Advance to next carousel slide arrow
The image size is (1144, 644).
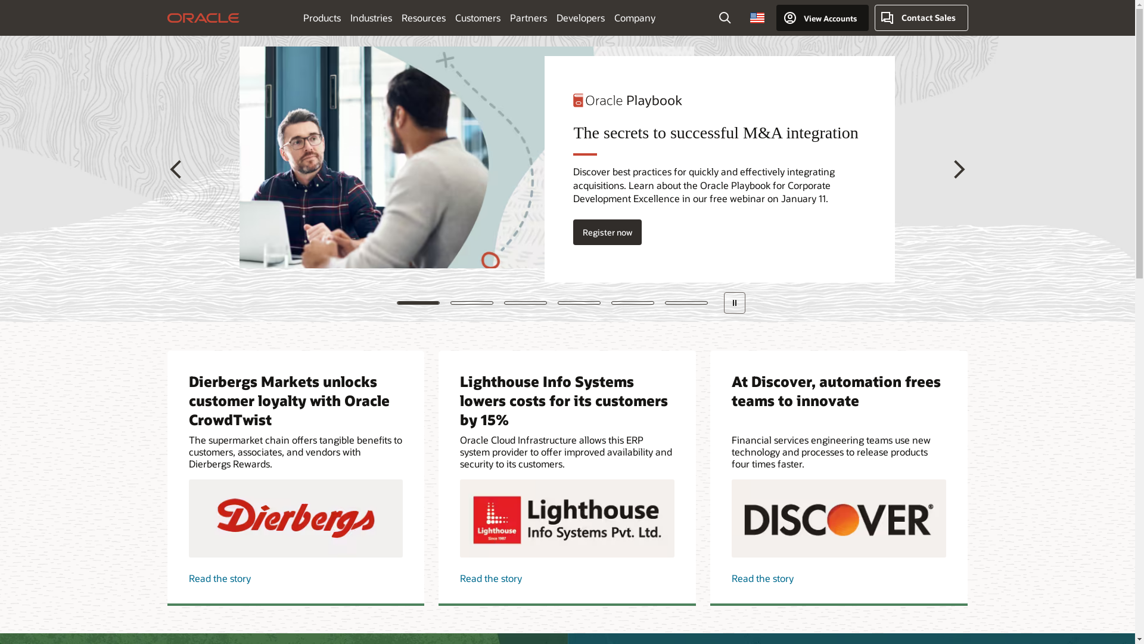959,169
